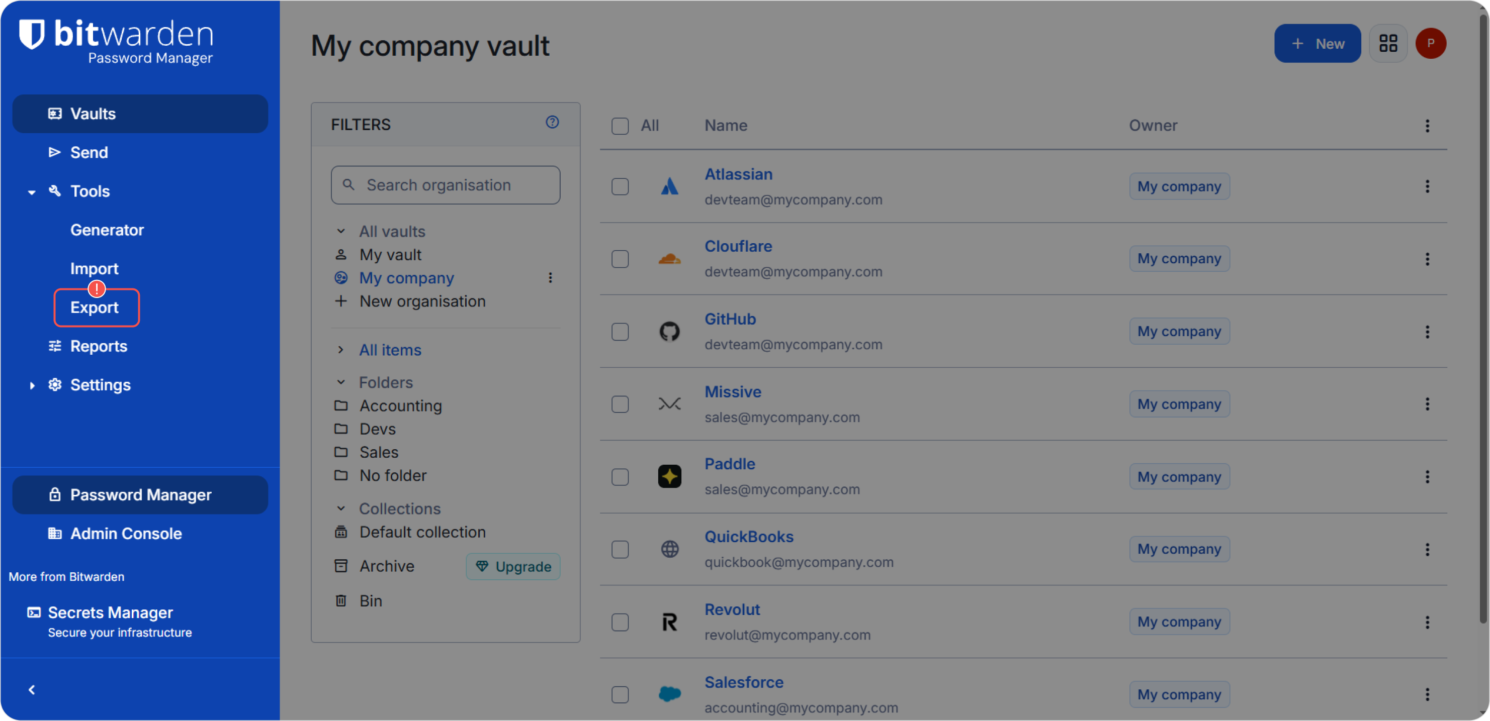Open the profile avatar P menu

click(x=1431, y=43)
